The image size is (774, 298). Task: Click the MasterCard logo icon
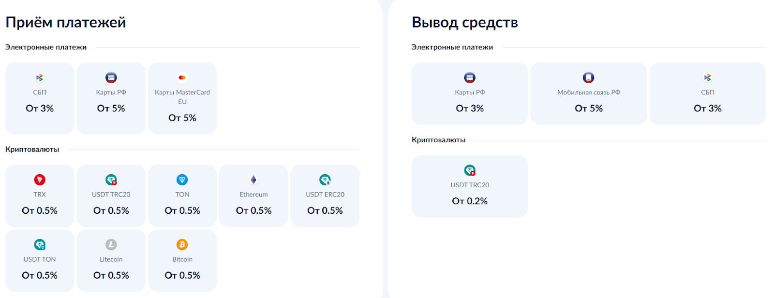tap(182, 78)
